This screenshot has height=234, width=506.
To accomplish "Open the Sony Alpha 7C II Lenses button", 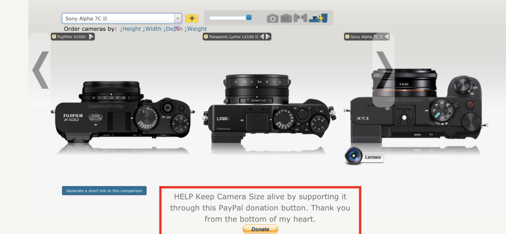I will pyautogui.click(x=364, y=157).
